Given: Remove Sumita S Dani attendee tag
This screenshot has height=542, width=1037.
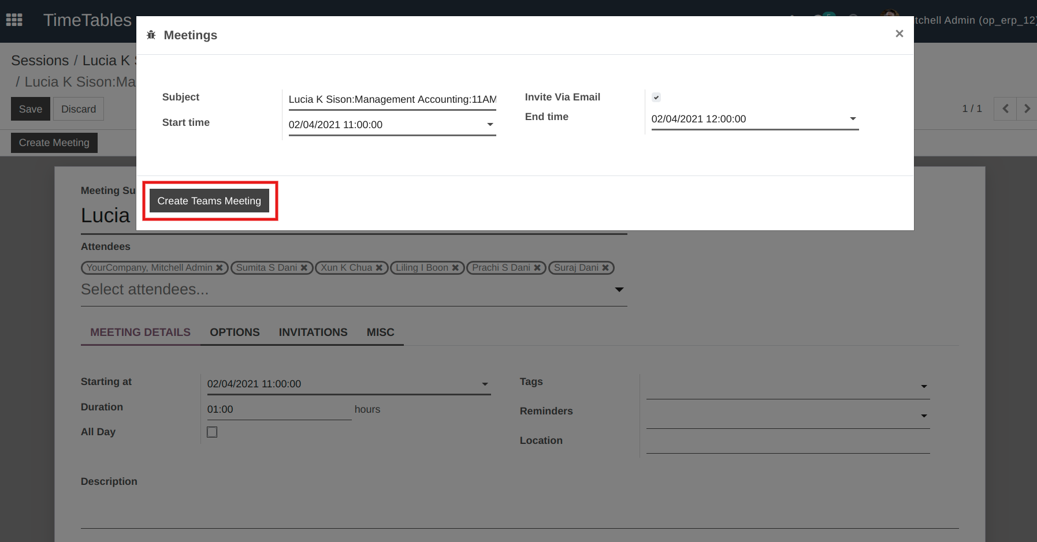Looking at the screenshot, I should point(304,268).
